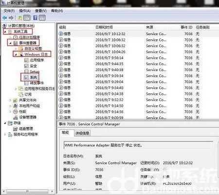Click the info icon of the 9:39:04 event
The image size is (219, 195).
61,82
